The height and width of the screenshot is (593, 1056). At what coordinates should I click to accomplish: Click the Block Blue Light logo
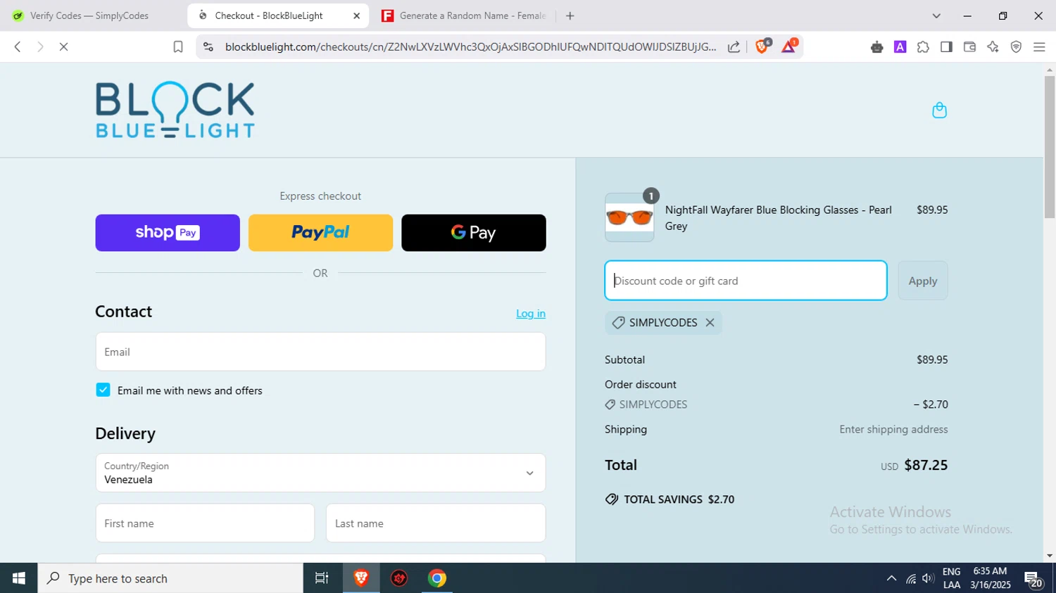click(x=175, y=110)
